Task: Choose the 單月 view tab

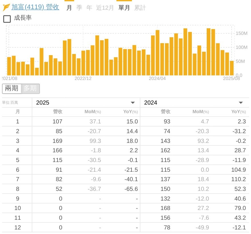Action: [124, 8]
